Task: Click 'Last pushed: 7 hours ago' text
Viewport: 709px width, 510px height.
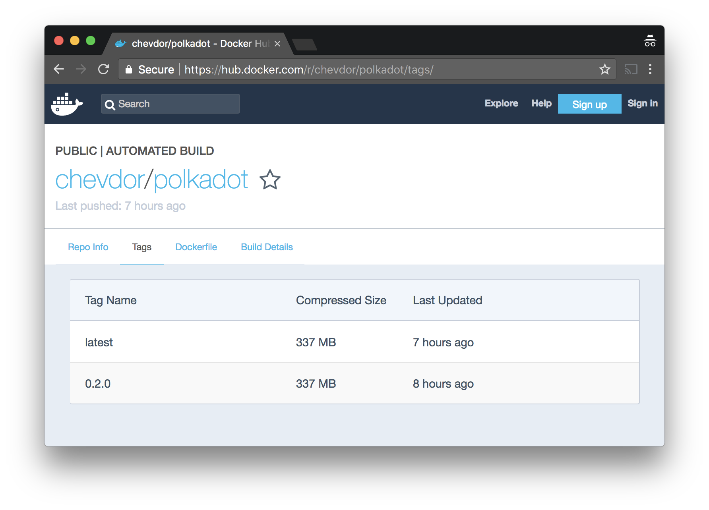Action: point(120,206)
